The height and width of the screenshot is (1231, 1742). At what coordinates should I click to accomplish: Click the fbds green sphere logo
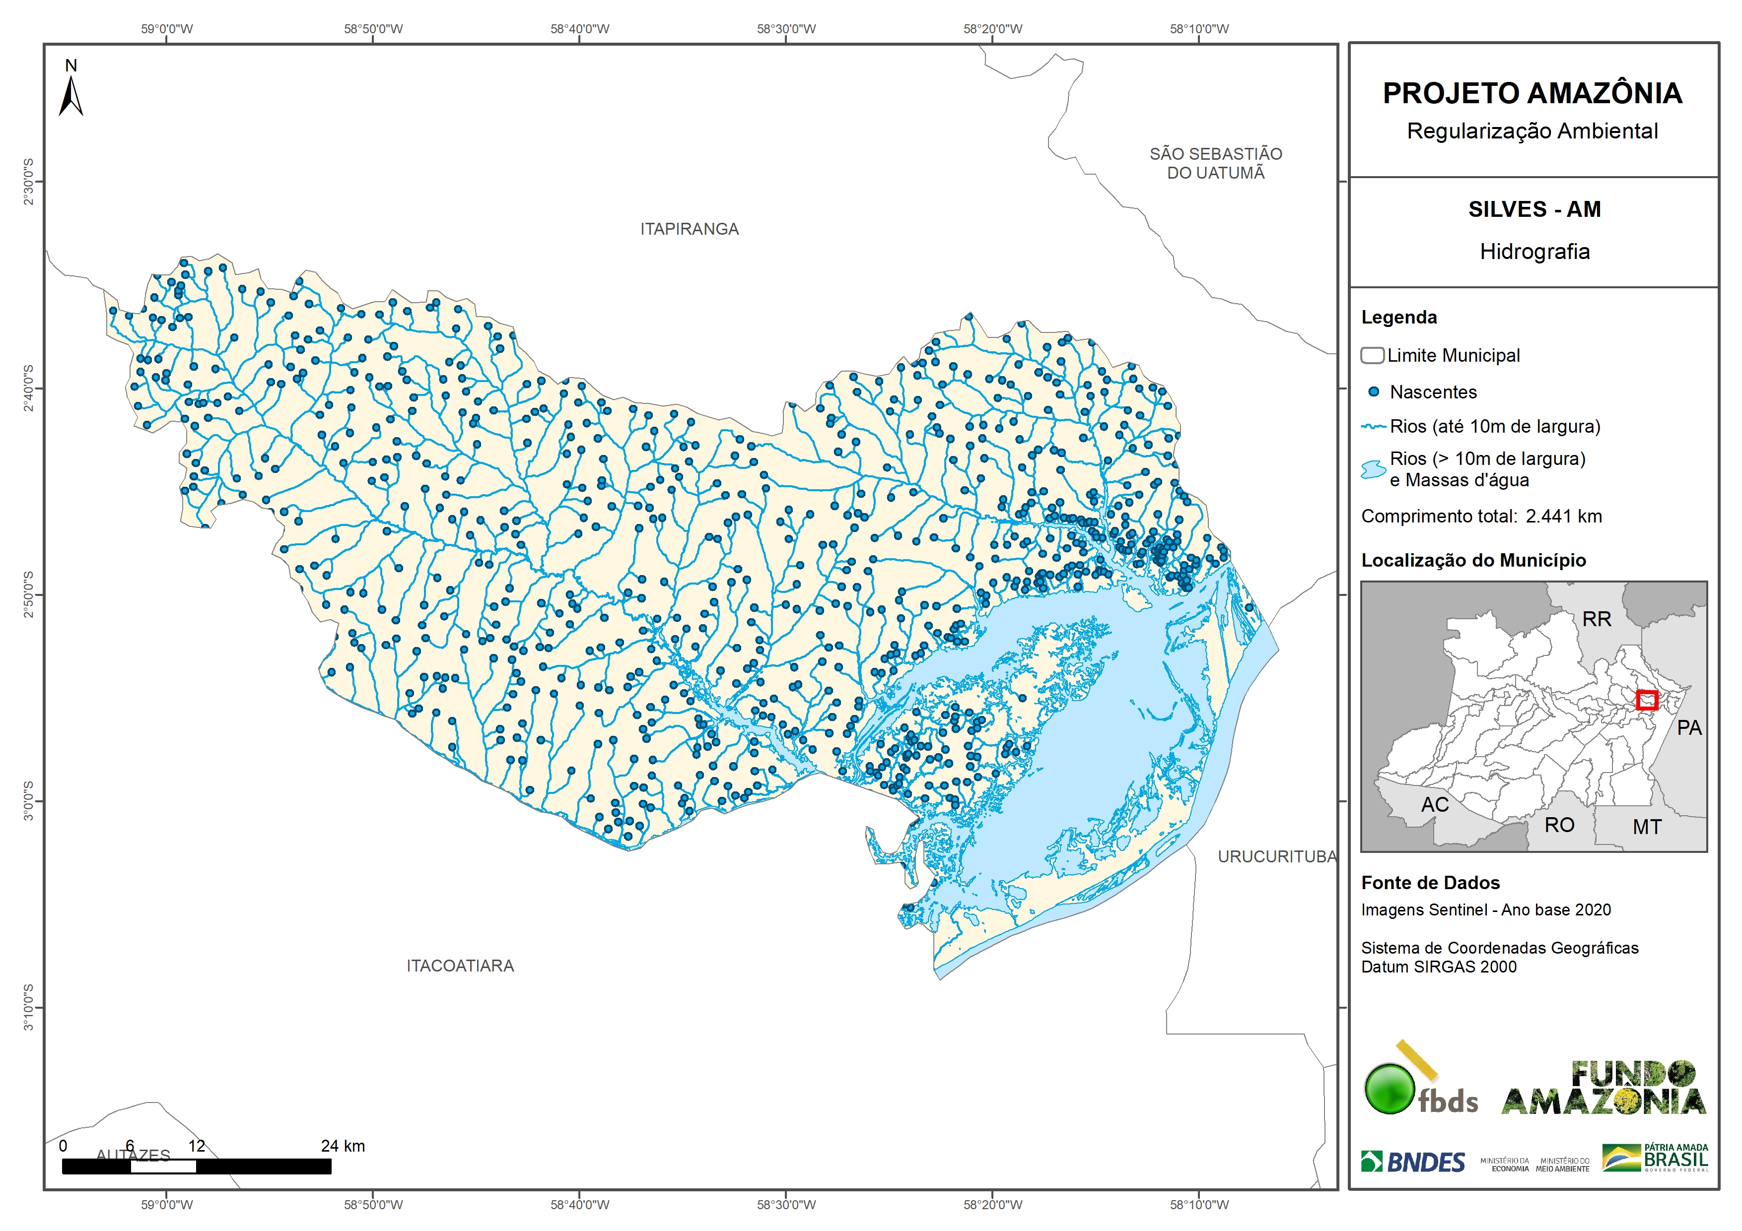1390,1089
